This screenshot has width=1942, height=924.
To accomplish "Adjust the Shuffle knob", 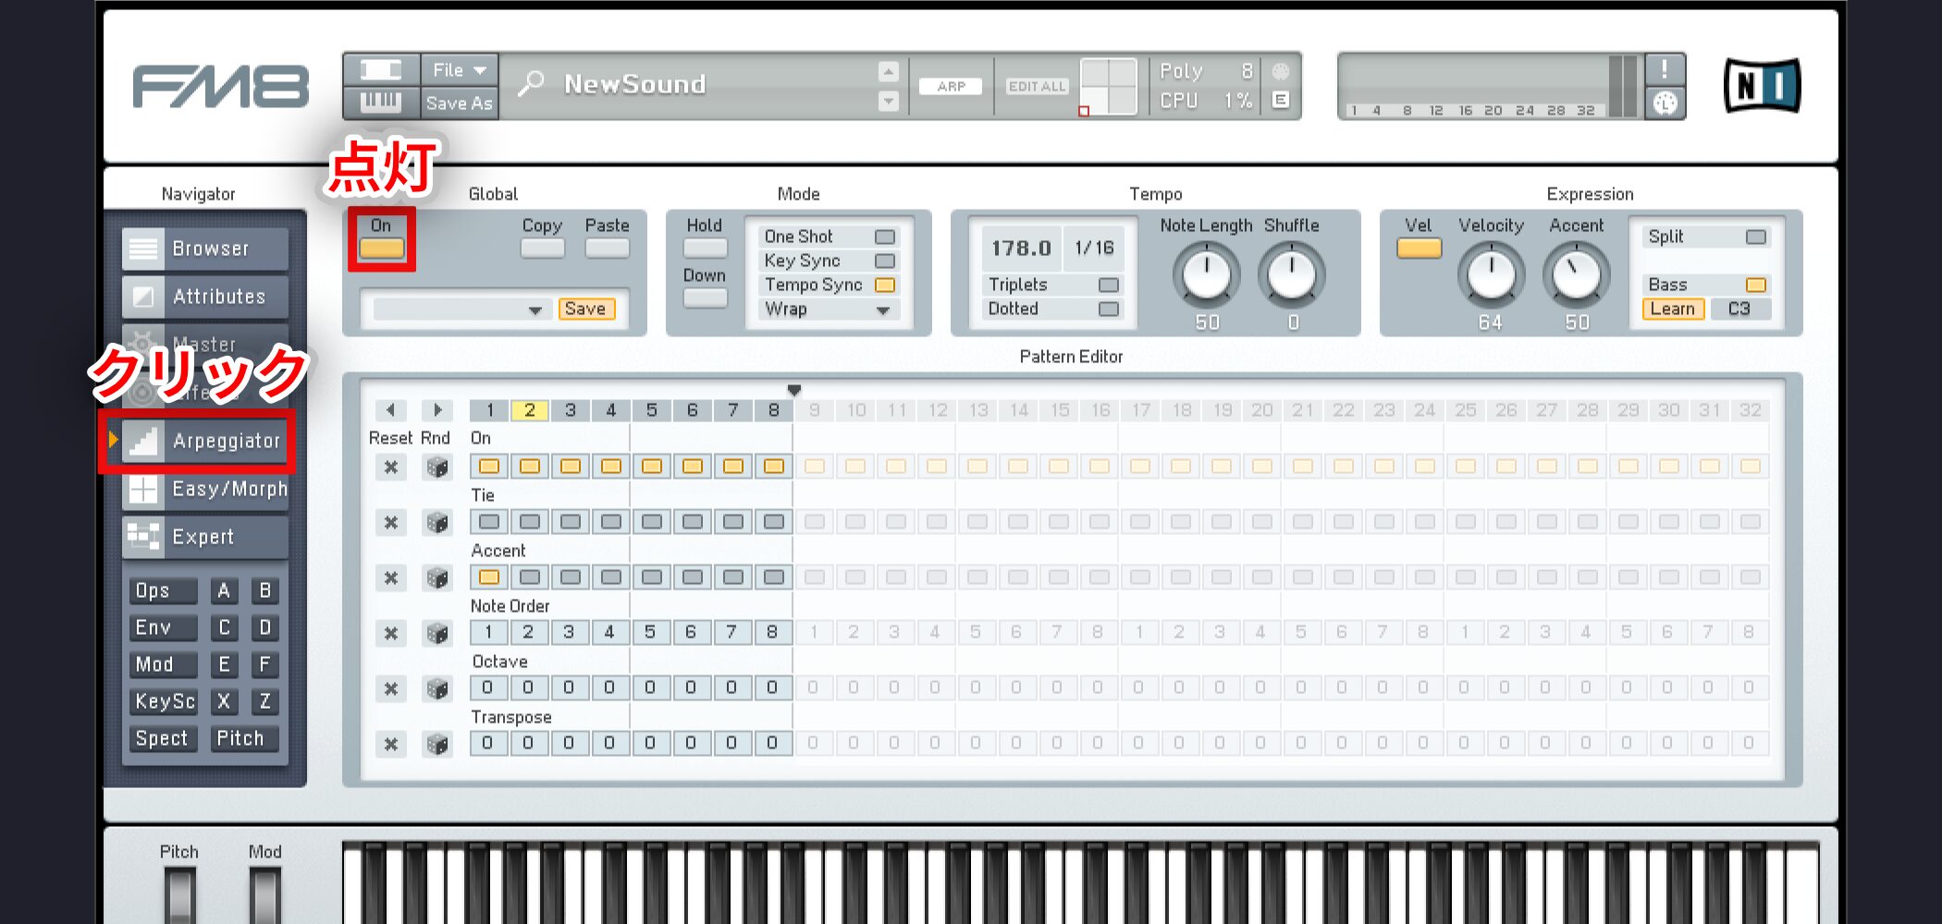I will pos(1292,274).
